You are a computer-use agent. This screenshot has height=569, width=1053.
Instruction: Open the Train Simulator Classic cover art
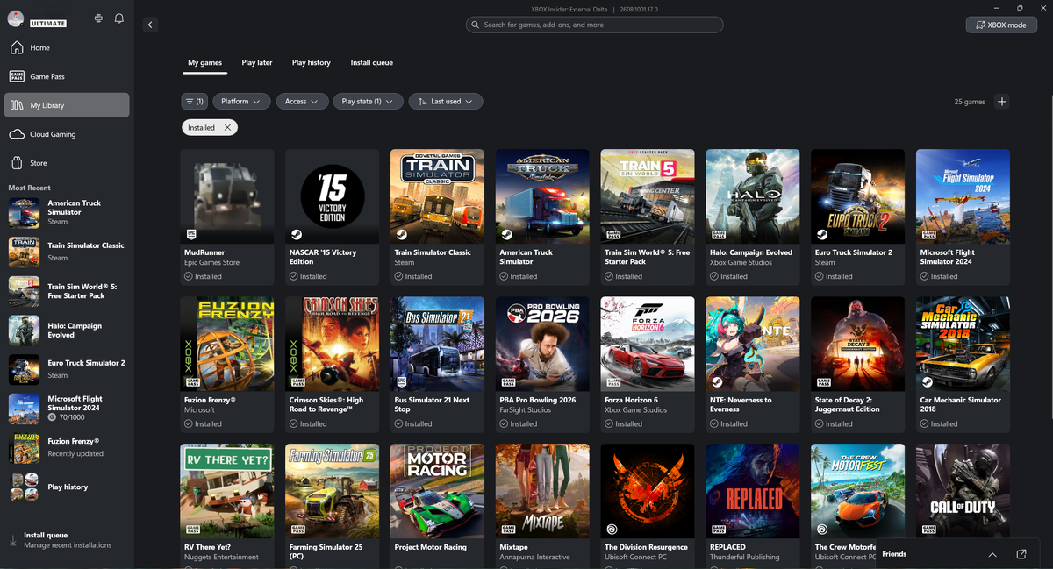click(x=437, y=196)
